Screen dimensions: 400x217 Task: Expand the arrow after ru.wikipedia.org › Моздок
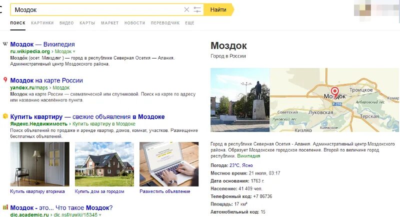[x=74, y=52]
